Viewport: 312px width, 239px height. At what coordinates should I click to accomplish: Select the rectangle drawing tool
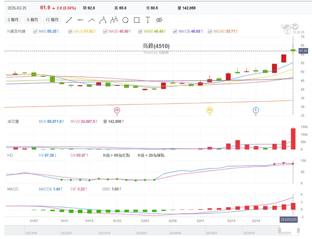137,20
